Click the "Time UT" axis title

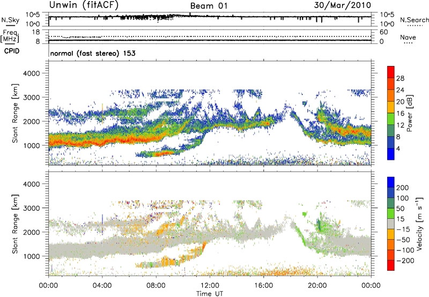click(x=210, y=294)
